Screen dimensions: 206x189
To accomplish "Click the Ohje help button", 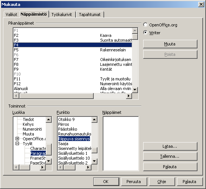I will coord(162,182).
